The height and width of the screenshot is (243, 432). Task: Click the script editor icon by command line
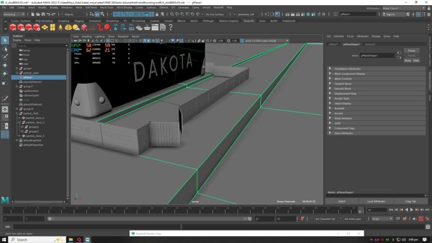[428, 227]
